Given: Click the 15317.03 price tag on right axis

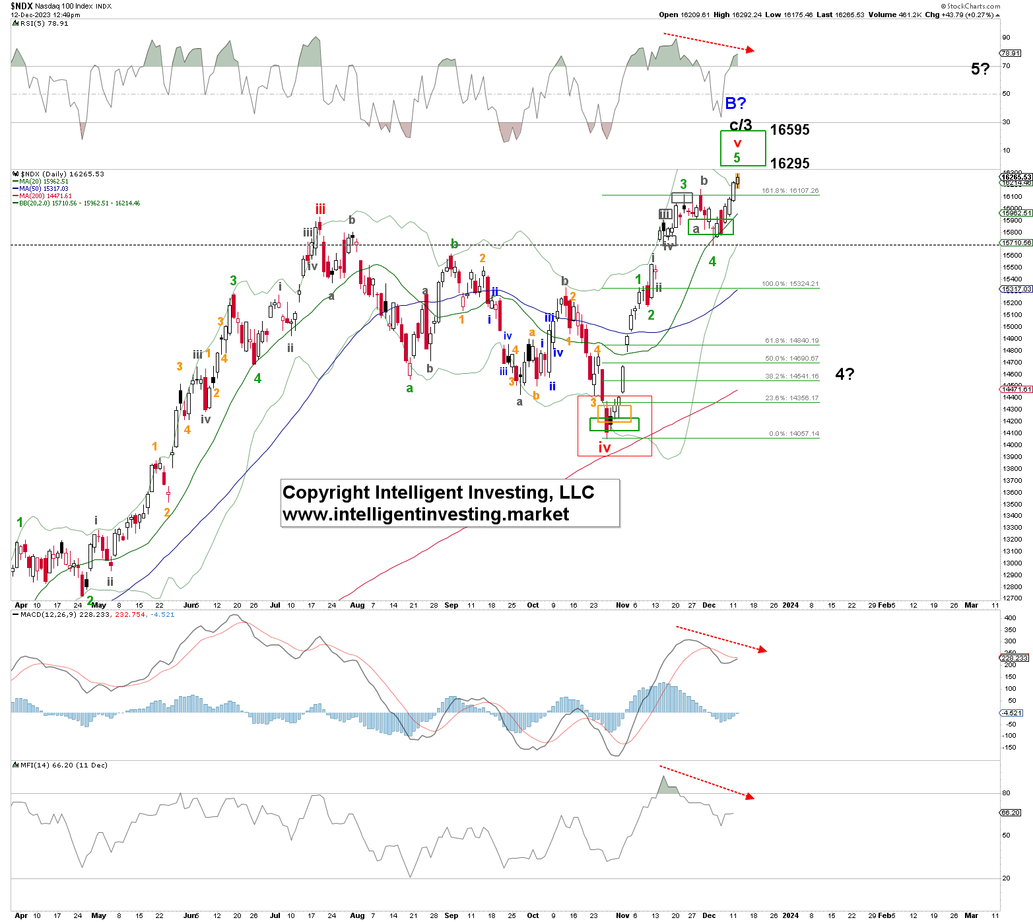Looking at the screenshot, I should pos(1016,289).
